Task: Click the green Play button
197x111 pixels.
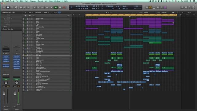Action: [56, 7]
